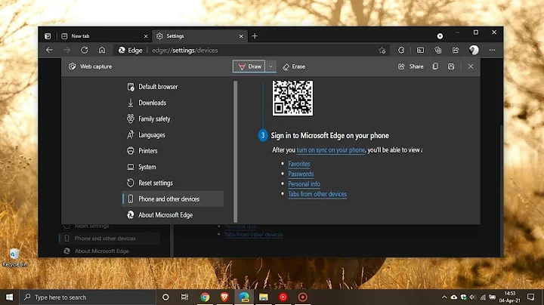
Task: Add this page to favorites star
Action: click(x=382, y=51)
